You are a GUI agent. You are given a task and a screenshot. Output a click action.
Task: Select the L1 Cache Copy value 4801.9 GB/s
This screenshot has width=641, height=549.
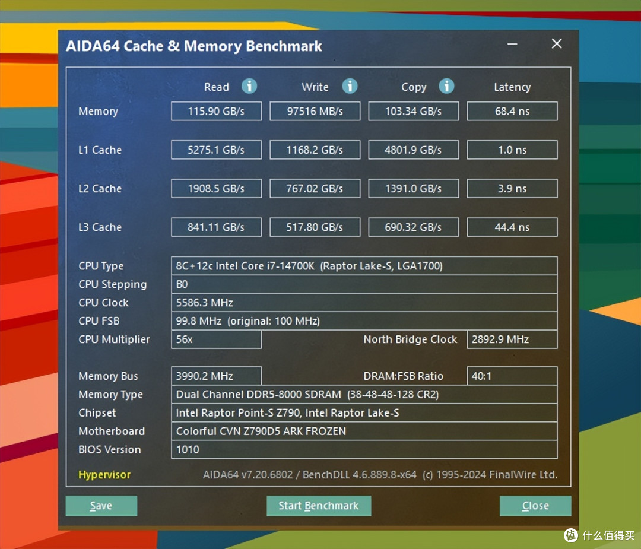[x=413, y=150]
